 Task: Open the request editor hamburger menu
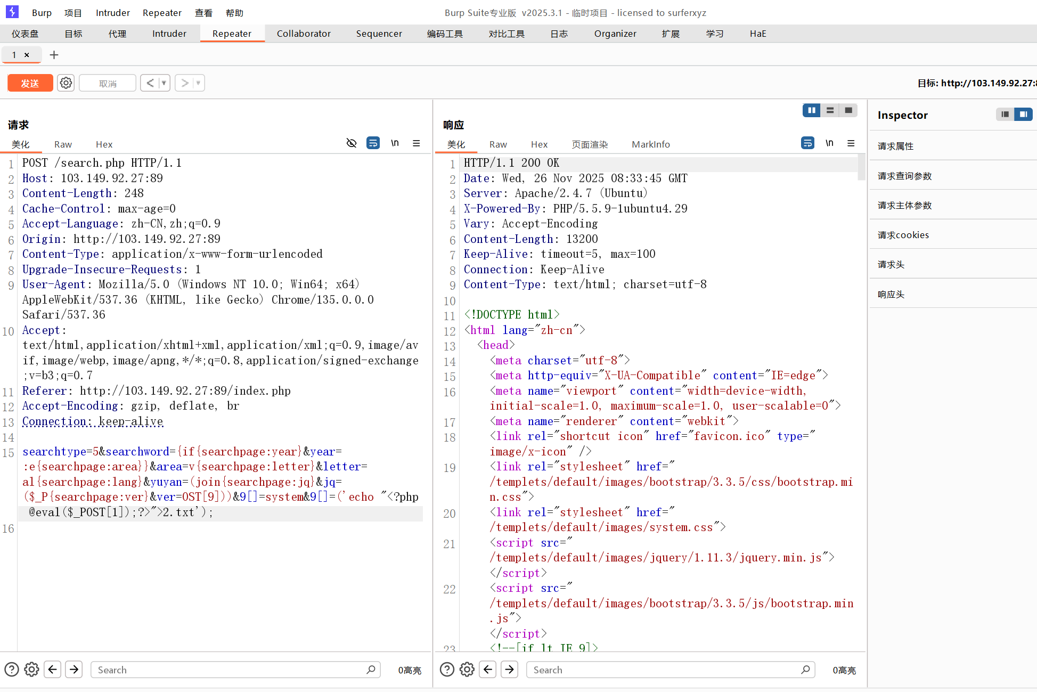pyautogui.click(x=417, y=143)
